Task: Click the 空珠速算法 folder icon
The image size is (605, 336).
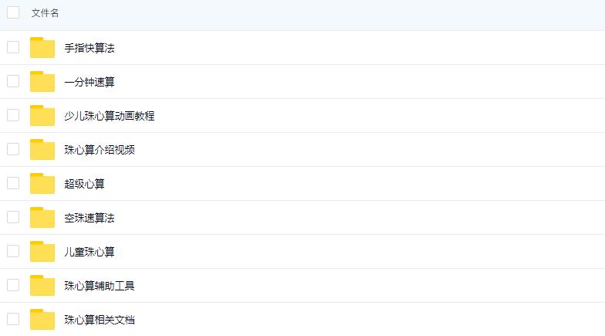Action: click(x=42, y=218)
